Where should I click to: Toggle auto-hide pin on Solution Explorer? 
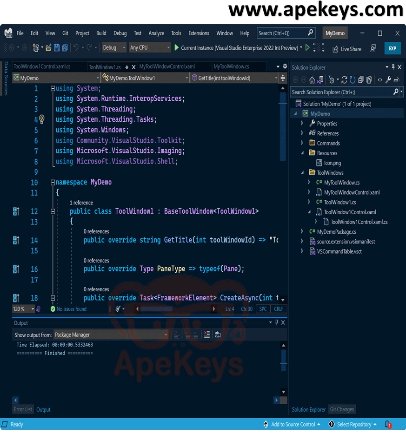(393, 67)
